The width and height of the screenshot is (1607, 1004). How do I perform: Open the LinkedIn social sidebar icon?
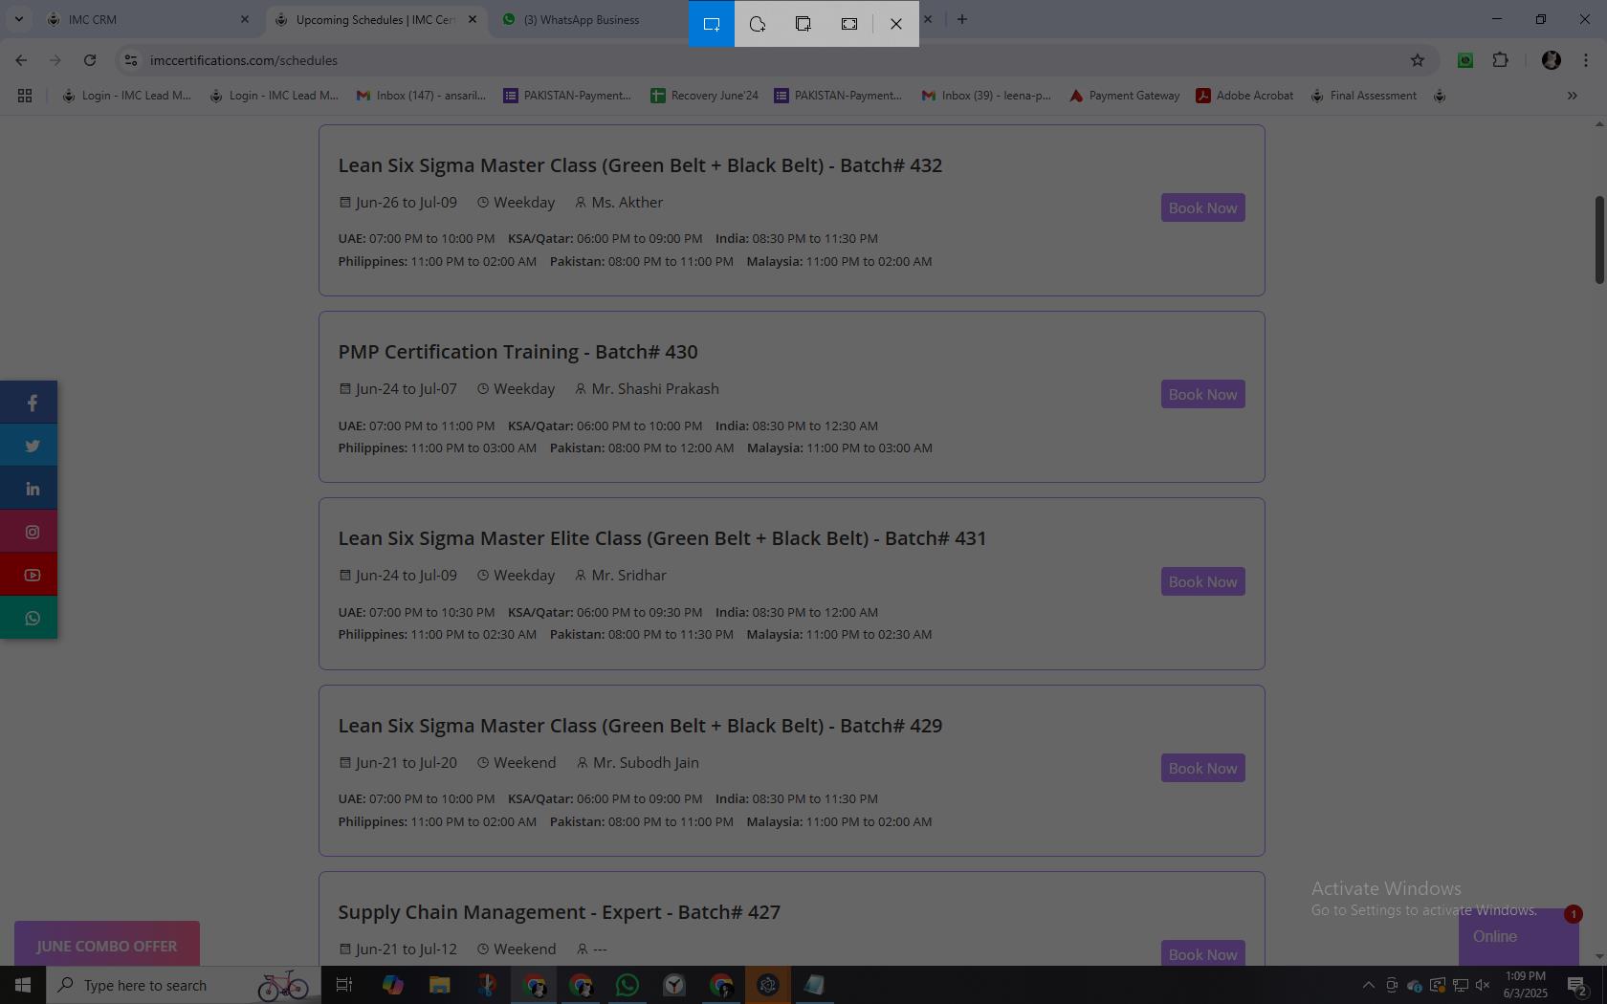(29, 489)
